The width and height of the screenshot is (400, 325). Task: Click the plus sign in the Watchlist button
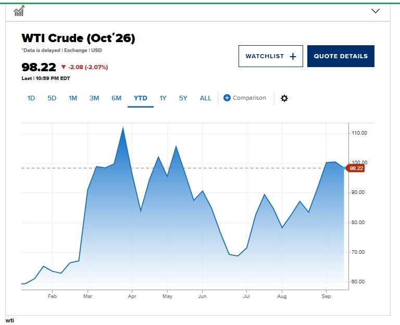click(x=293, y=56)
